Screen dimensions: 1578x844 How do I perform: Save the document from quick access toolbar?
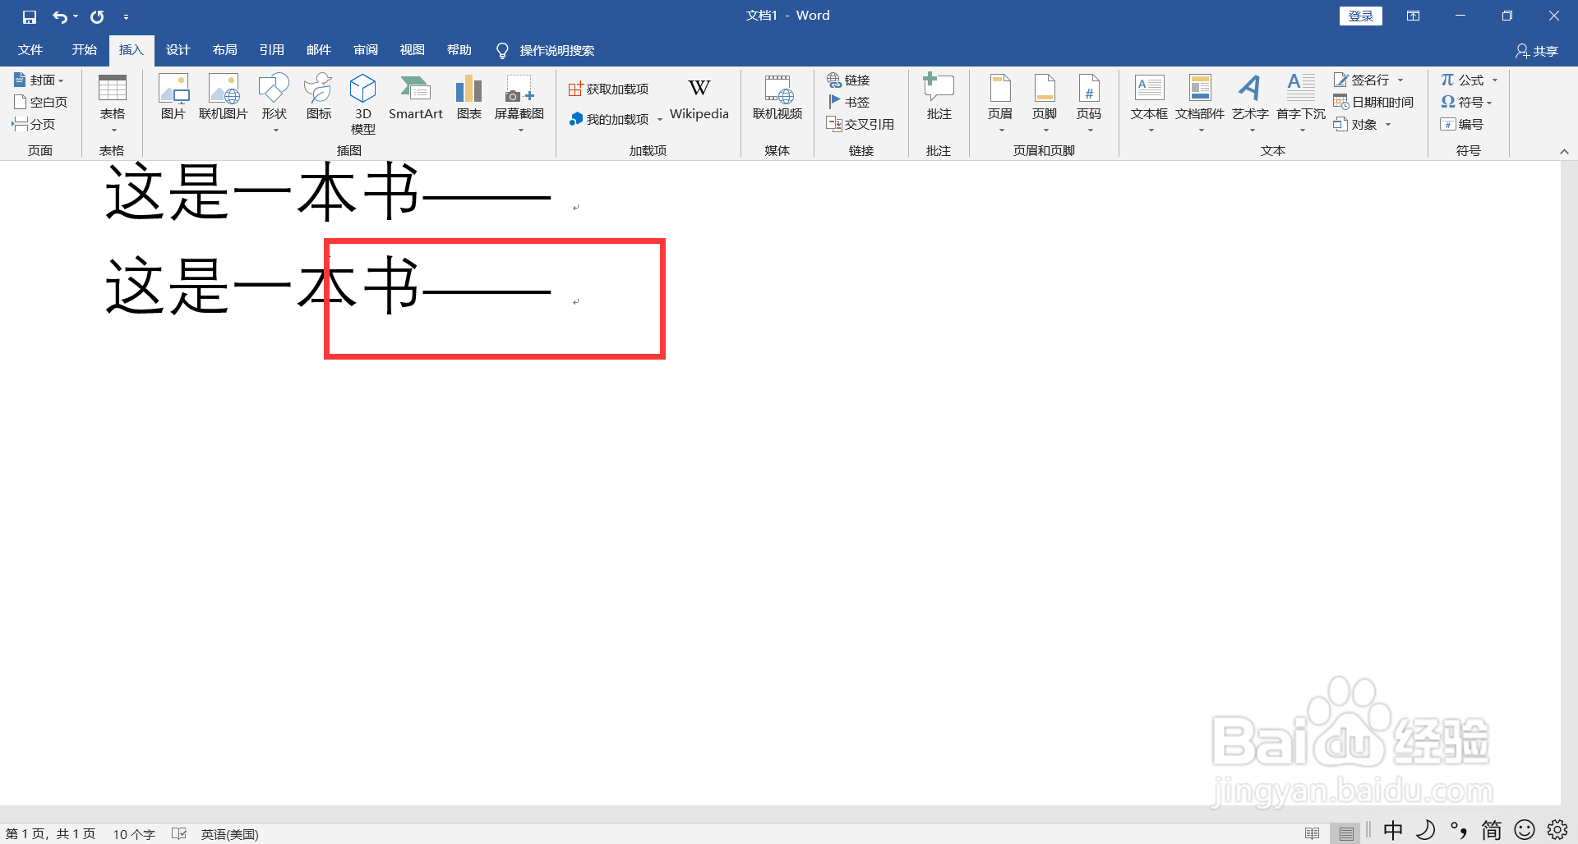point(29,16)
